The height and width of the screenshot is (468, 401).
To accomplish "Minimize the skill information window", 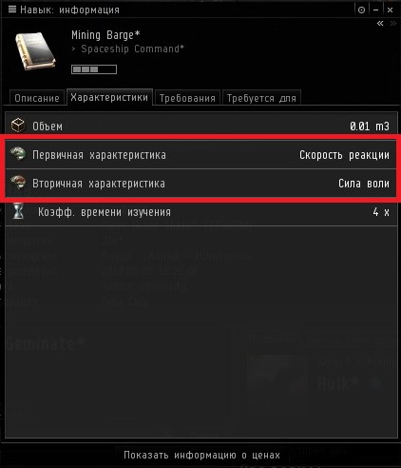I will click(x=376, y=10).
